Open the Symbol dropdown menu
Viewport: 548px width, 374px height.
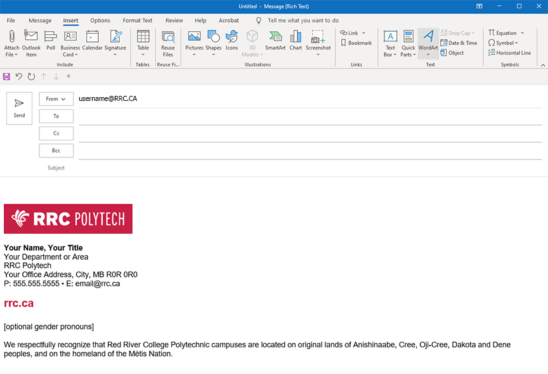[503, 43]
